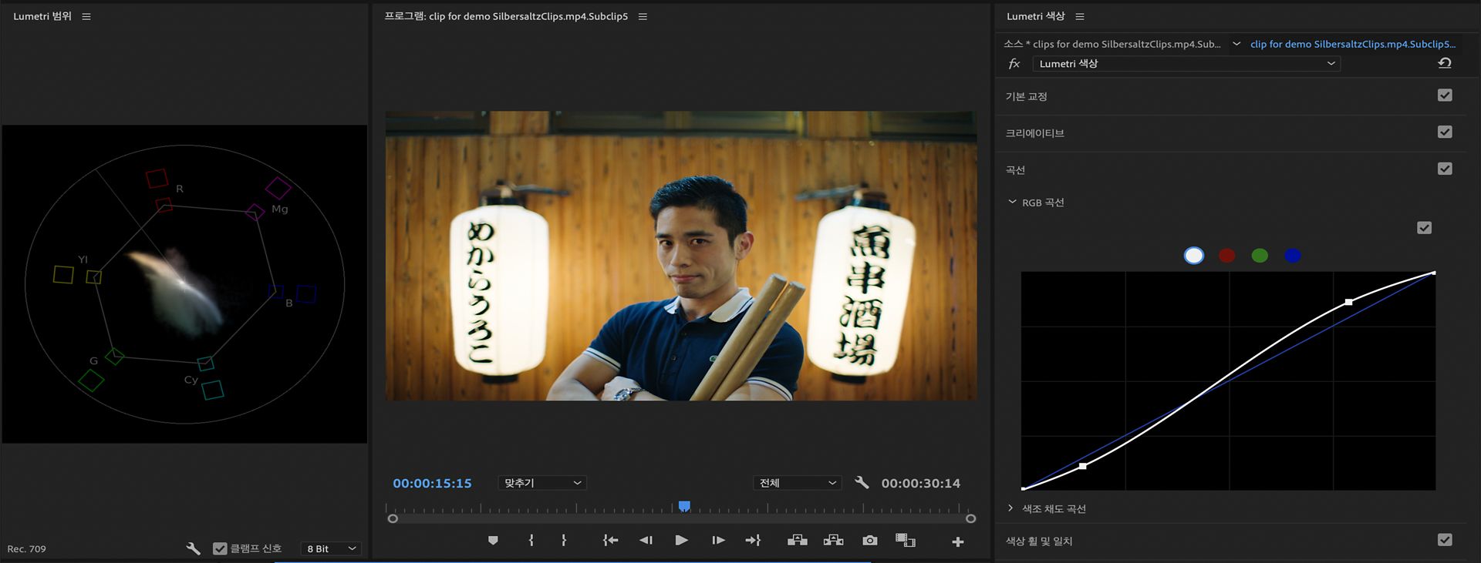
Task: Open Lumetri scope settings wrench
Action: 193,548
